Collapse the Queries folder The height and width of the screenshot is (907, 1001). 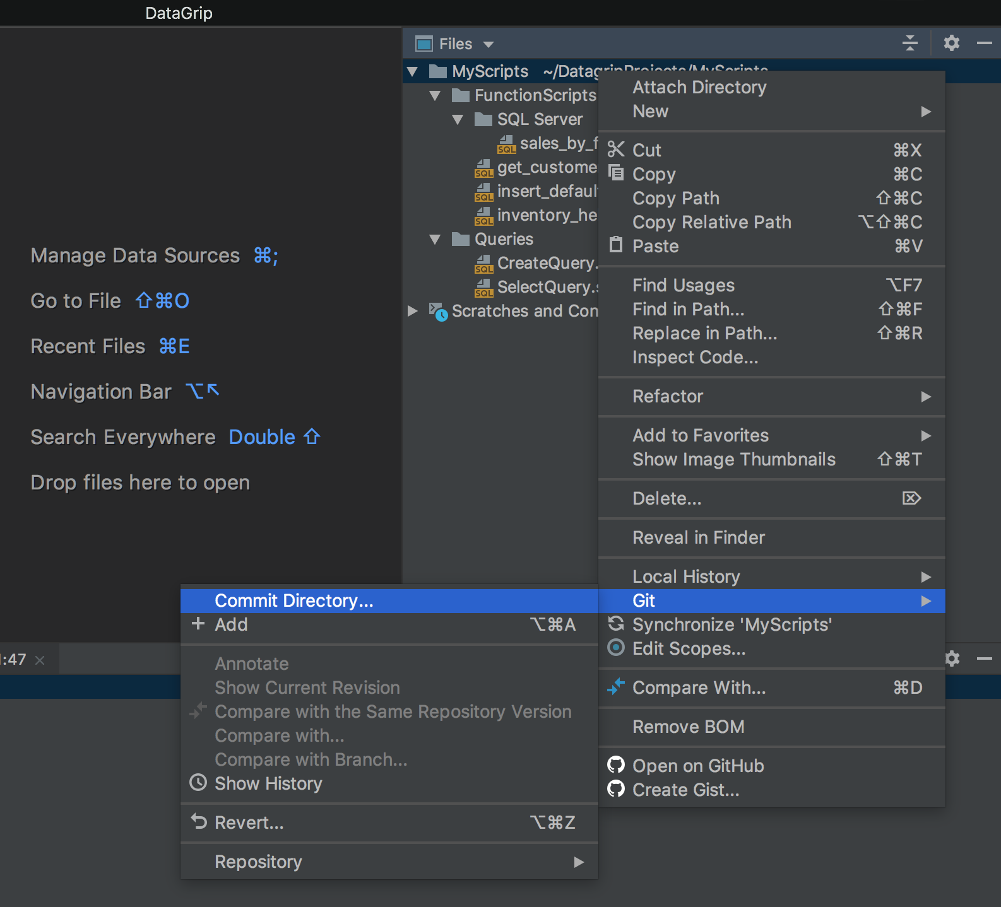pyautogui.click(x=435, y=240)
